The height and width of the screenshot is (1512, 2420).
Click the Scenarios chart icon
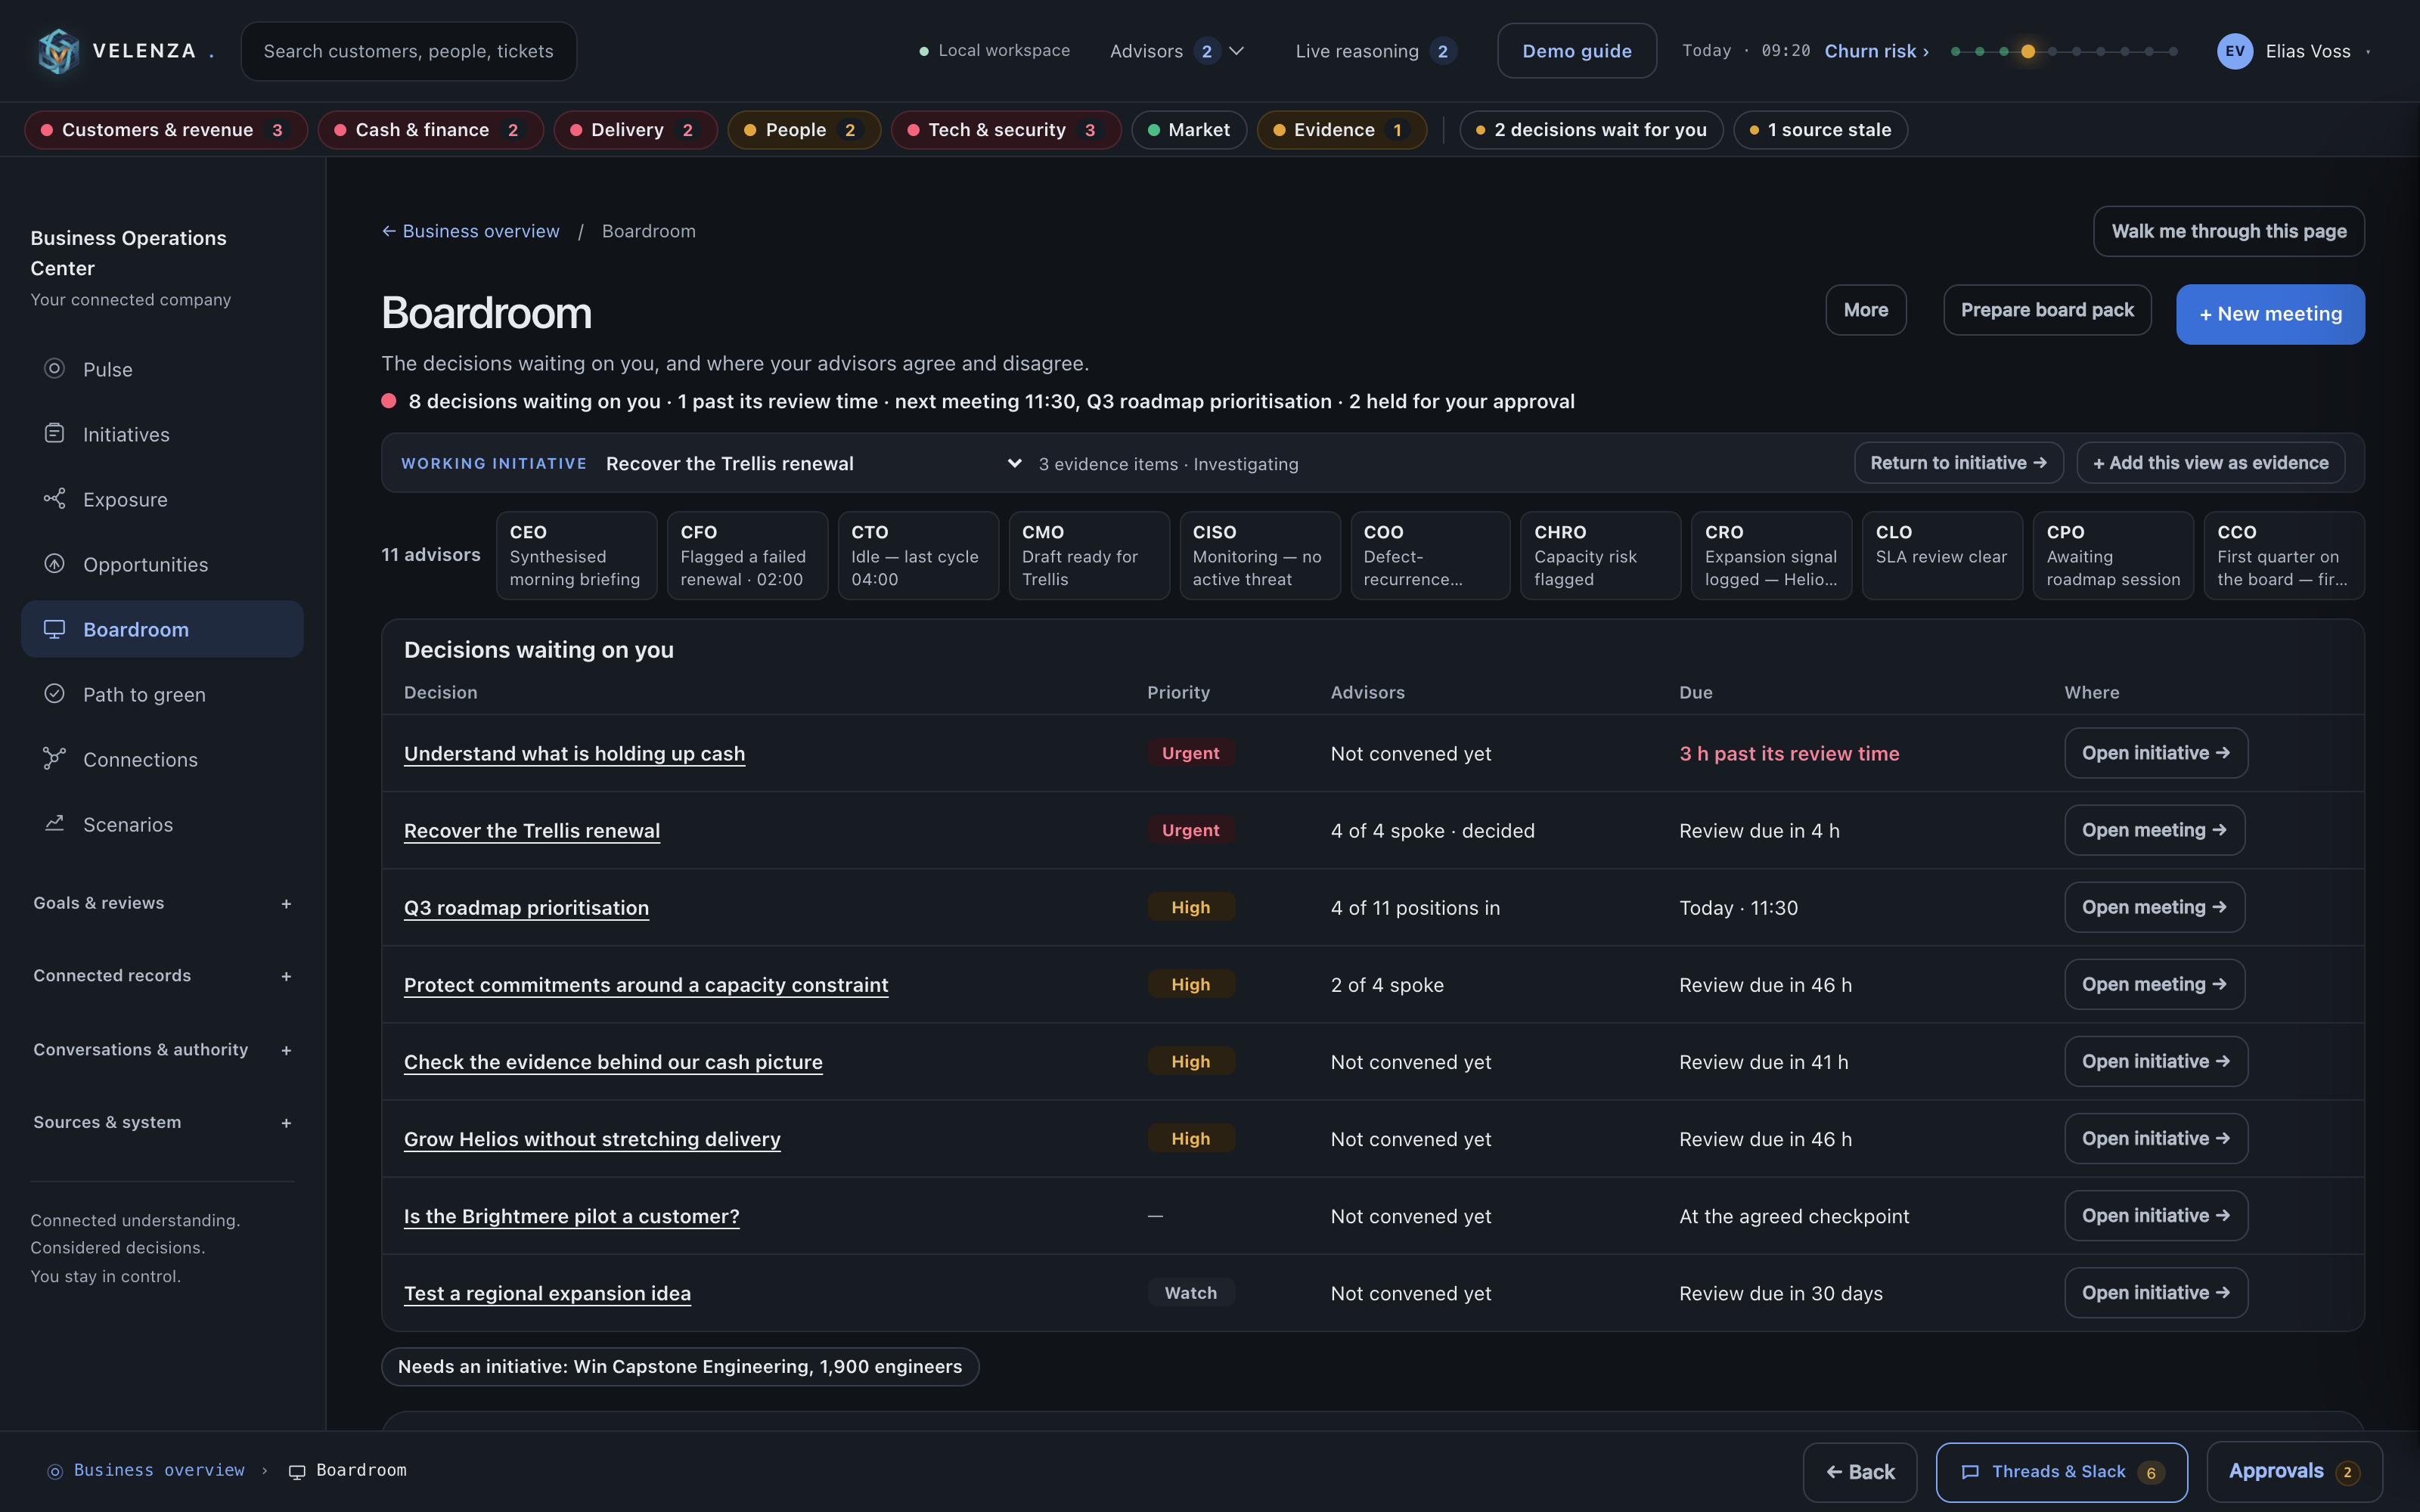pos(55,824)
